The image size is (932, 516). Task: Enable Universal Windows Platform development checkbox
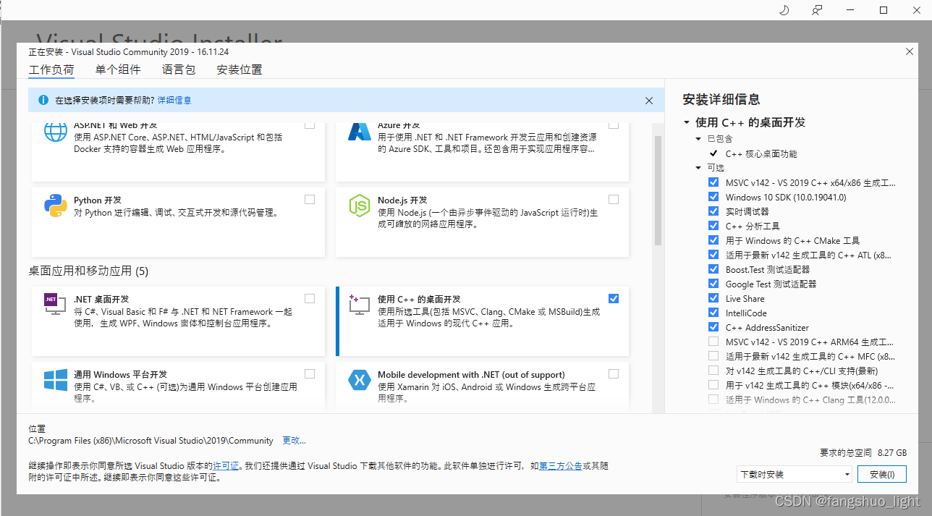[310, 373]
